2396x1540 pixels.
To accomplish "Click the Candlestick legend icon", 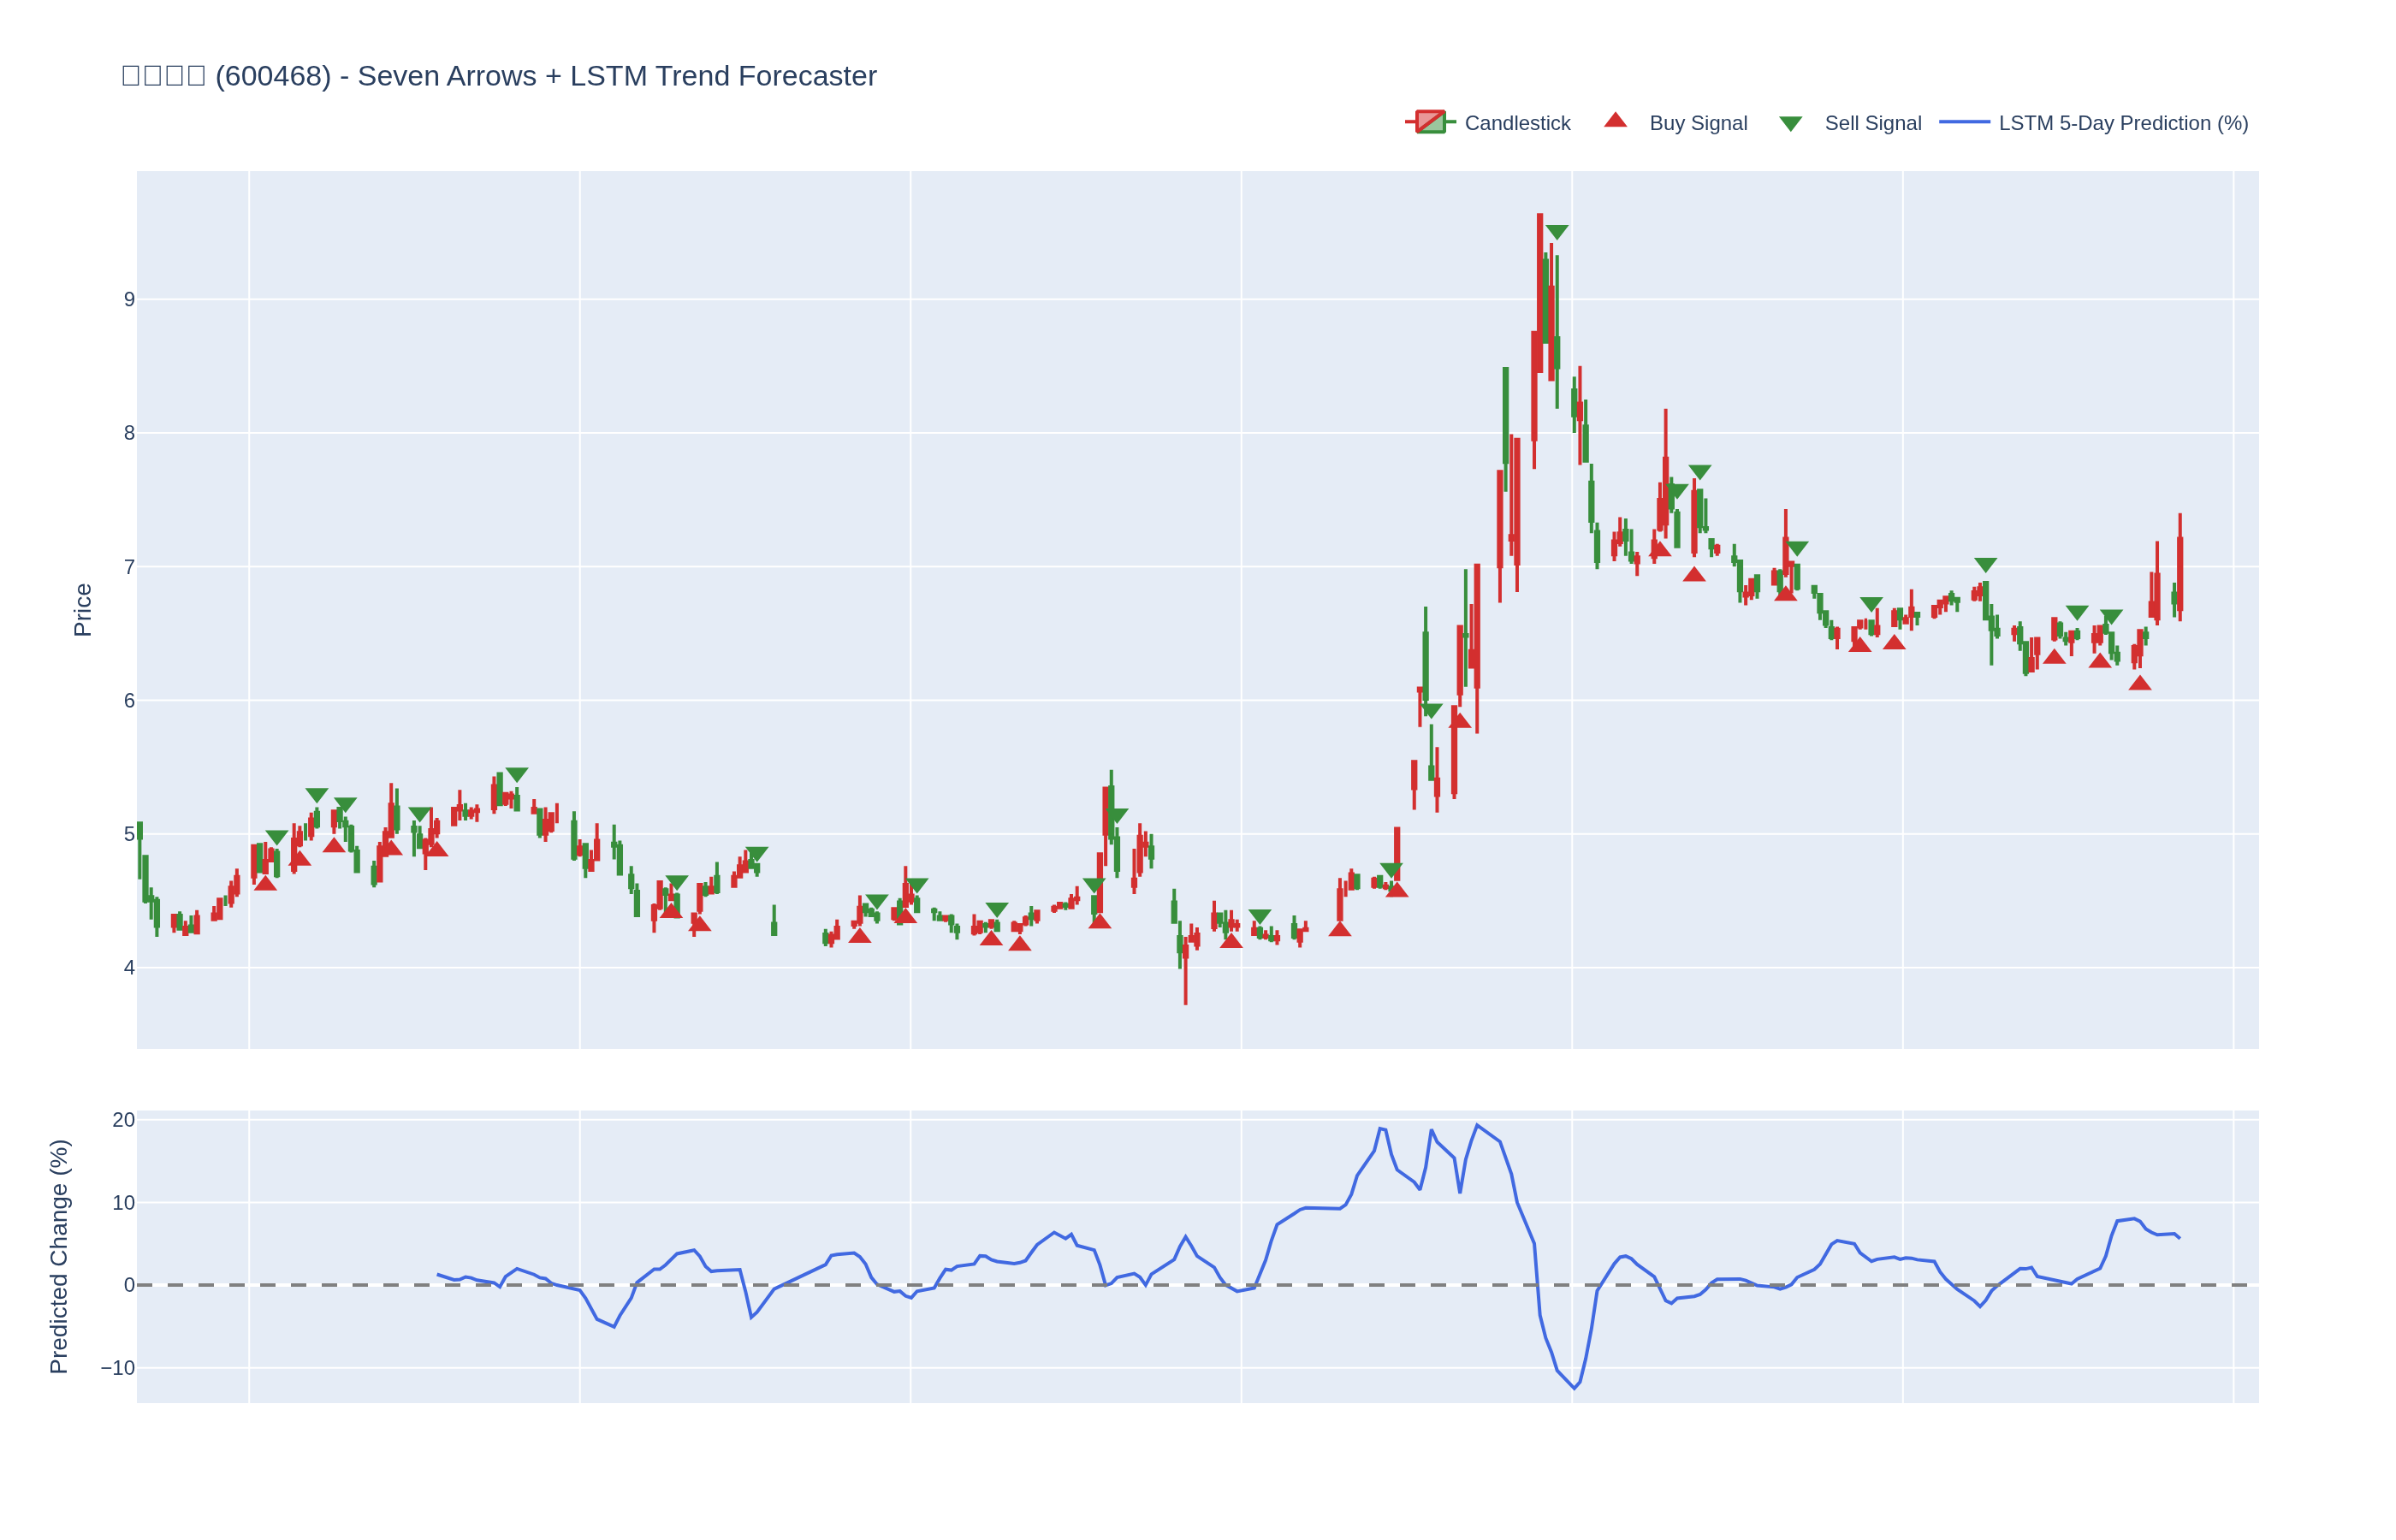I will (1429, 122).
